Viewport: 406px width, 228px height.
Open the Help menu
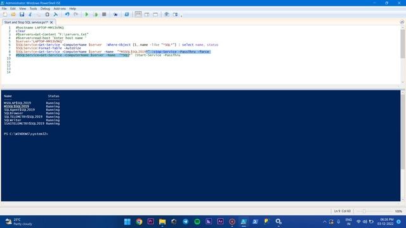(72, 8)
